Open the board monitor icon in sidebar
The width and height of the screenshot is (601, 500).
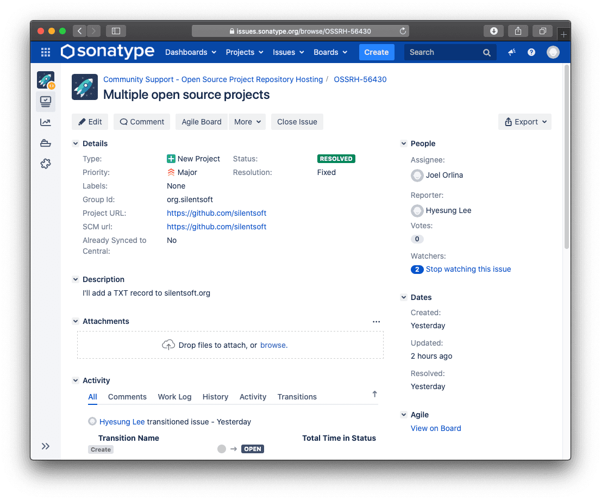[x=46, y=102]
